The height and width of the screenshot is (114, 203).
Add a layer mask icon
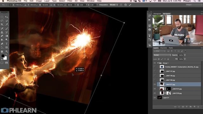click(183, 107)
